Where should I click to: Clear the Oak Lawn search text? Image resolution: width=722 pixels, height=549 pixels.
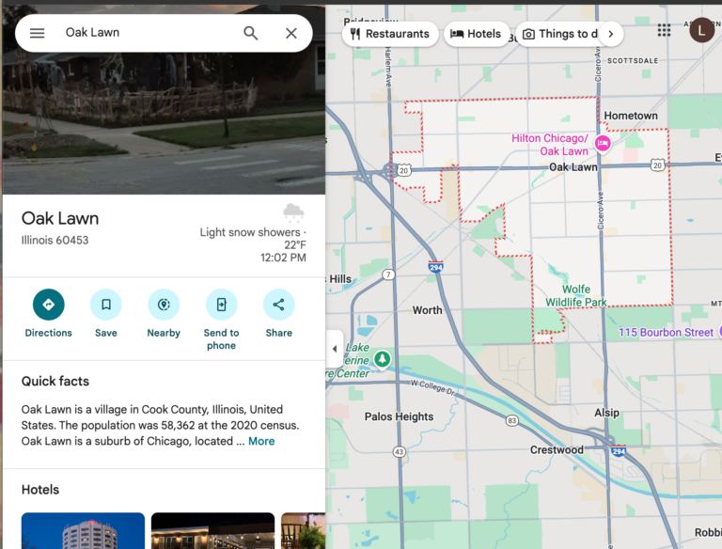click(291, 33)
